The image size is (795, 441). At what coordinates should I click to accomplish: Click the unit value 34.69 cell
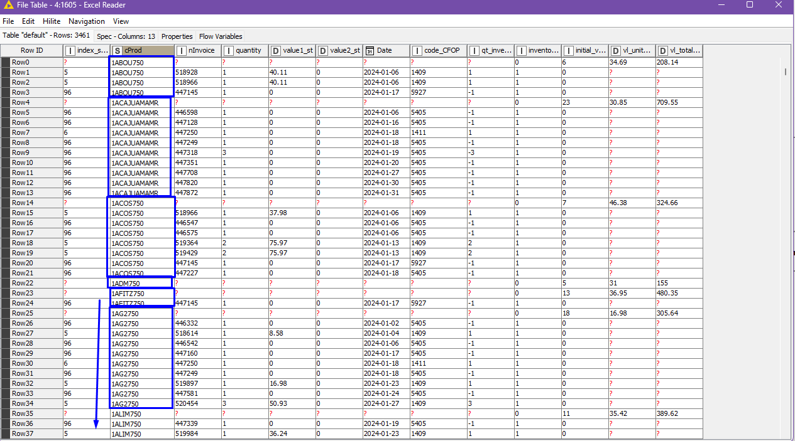(x=632, y=62)
